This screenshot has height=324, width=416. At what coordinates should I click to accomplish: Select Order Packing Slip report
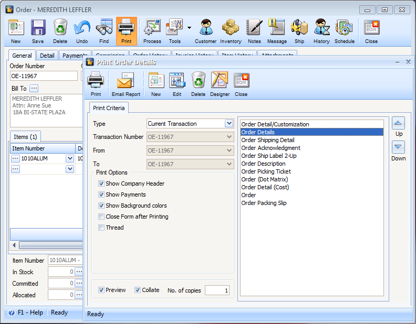pos(311,203)
